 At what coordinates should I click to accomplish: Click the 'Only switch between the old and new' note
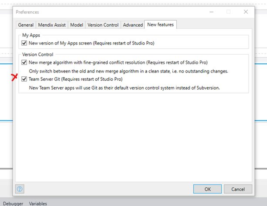tap(128, 71)
